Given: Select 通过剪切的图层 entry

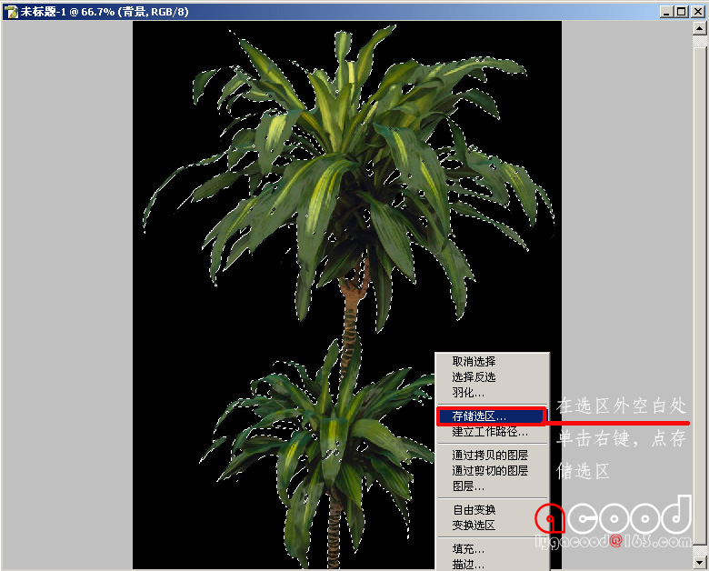Looking at the screenshot, I should [x=492, y=471].
